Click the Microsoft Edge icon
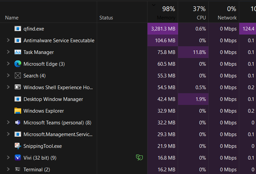 click(17, 64)
